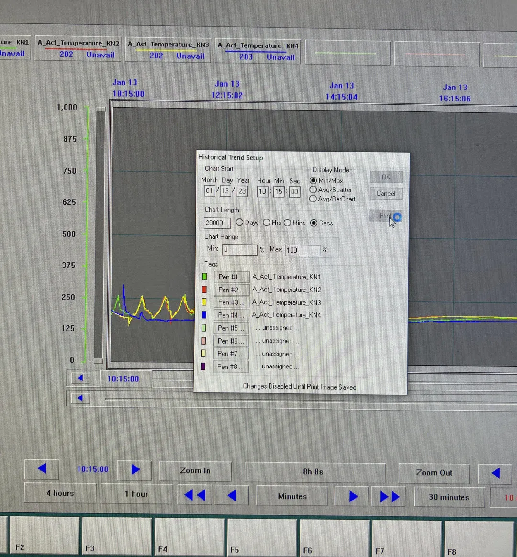
Task: Open Pen #5 unassigned pen button
Action: tap(231, 328)
